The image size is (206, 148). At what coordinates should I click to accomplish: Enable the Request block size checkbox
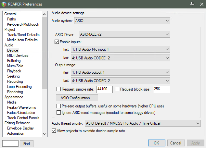(117, 89)
